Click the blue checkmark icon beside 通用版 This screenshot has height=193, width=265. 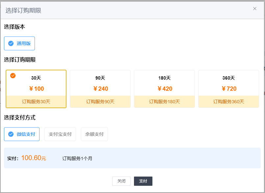11,43
